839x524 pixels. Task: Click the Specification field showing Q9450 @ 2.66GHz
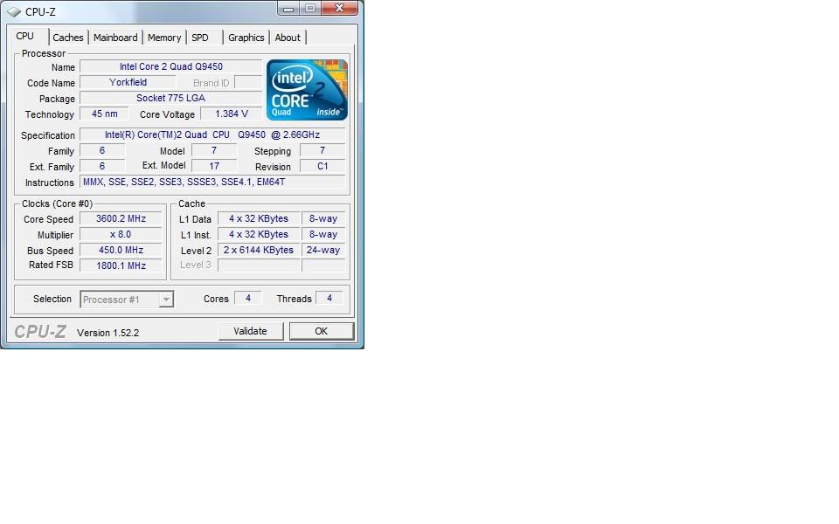tap(212, 134)
